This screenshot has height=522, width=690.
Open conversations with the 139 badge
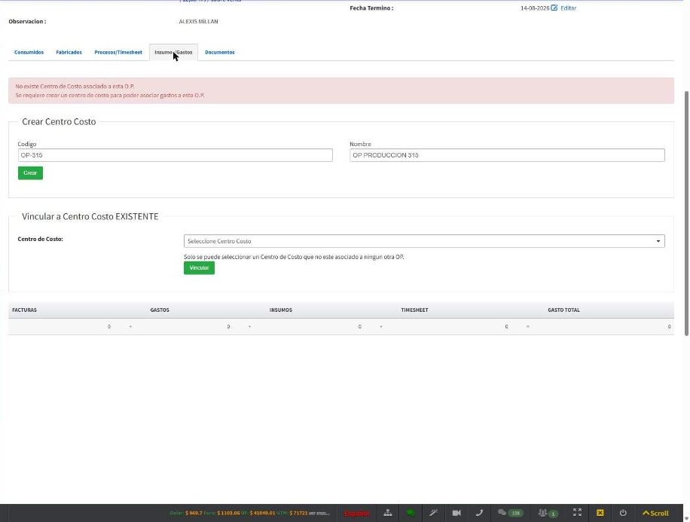tap(511, 513)
